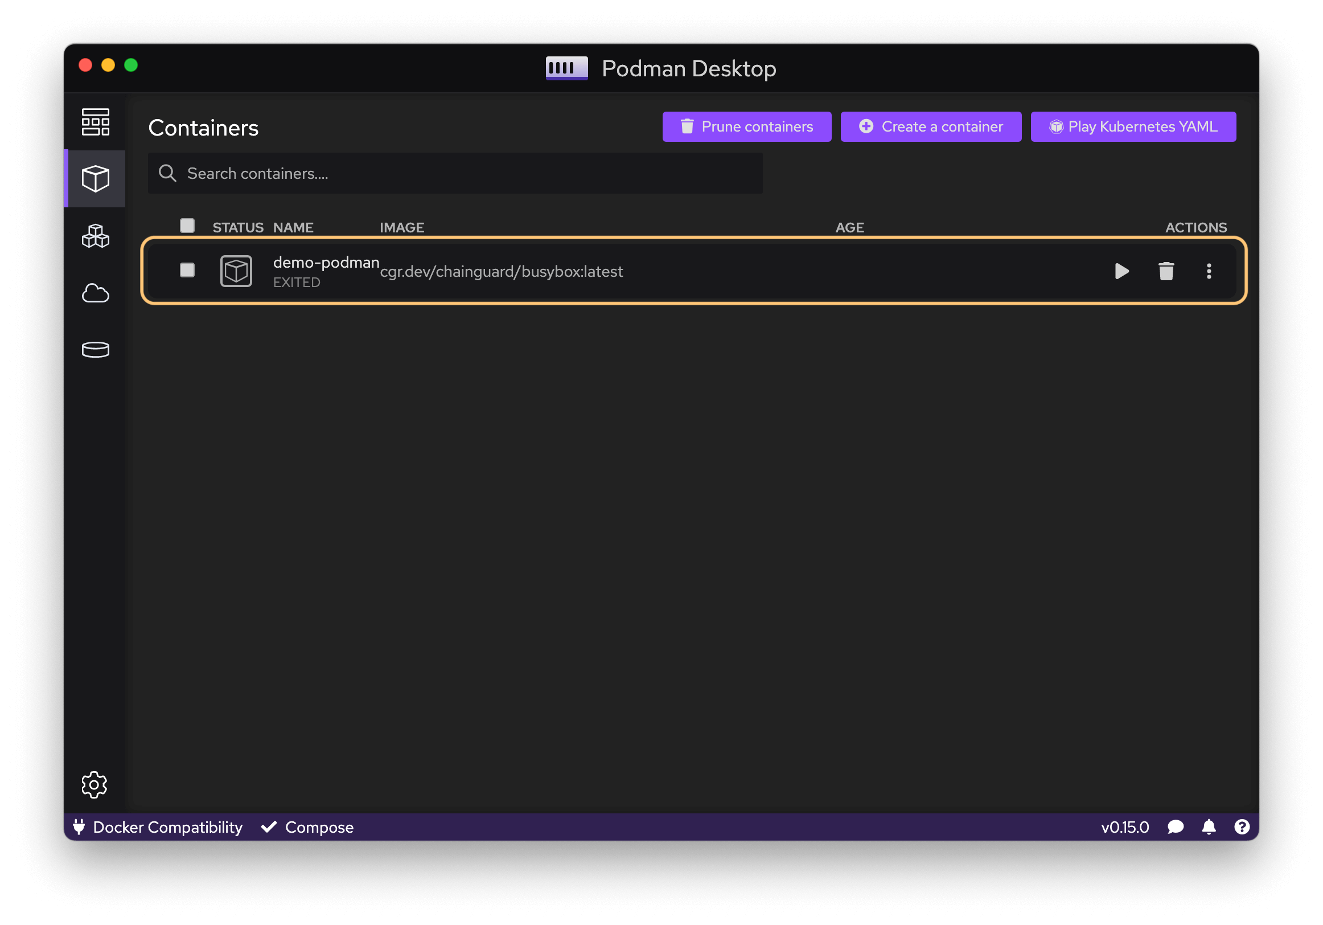
Task: Open the feedback speech bubble icon
Action: point(1176,827)
